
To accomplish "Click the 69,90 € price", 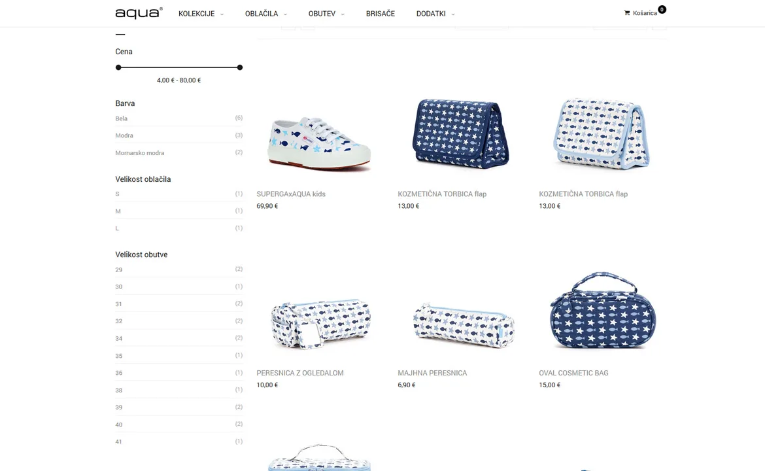I will pos(267,206).
